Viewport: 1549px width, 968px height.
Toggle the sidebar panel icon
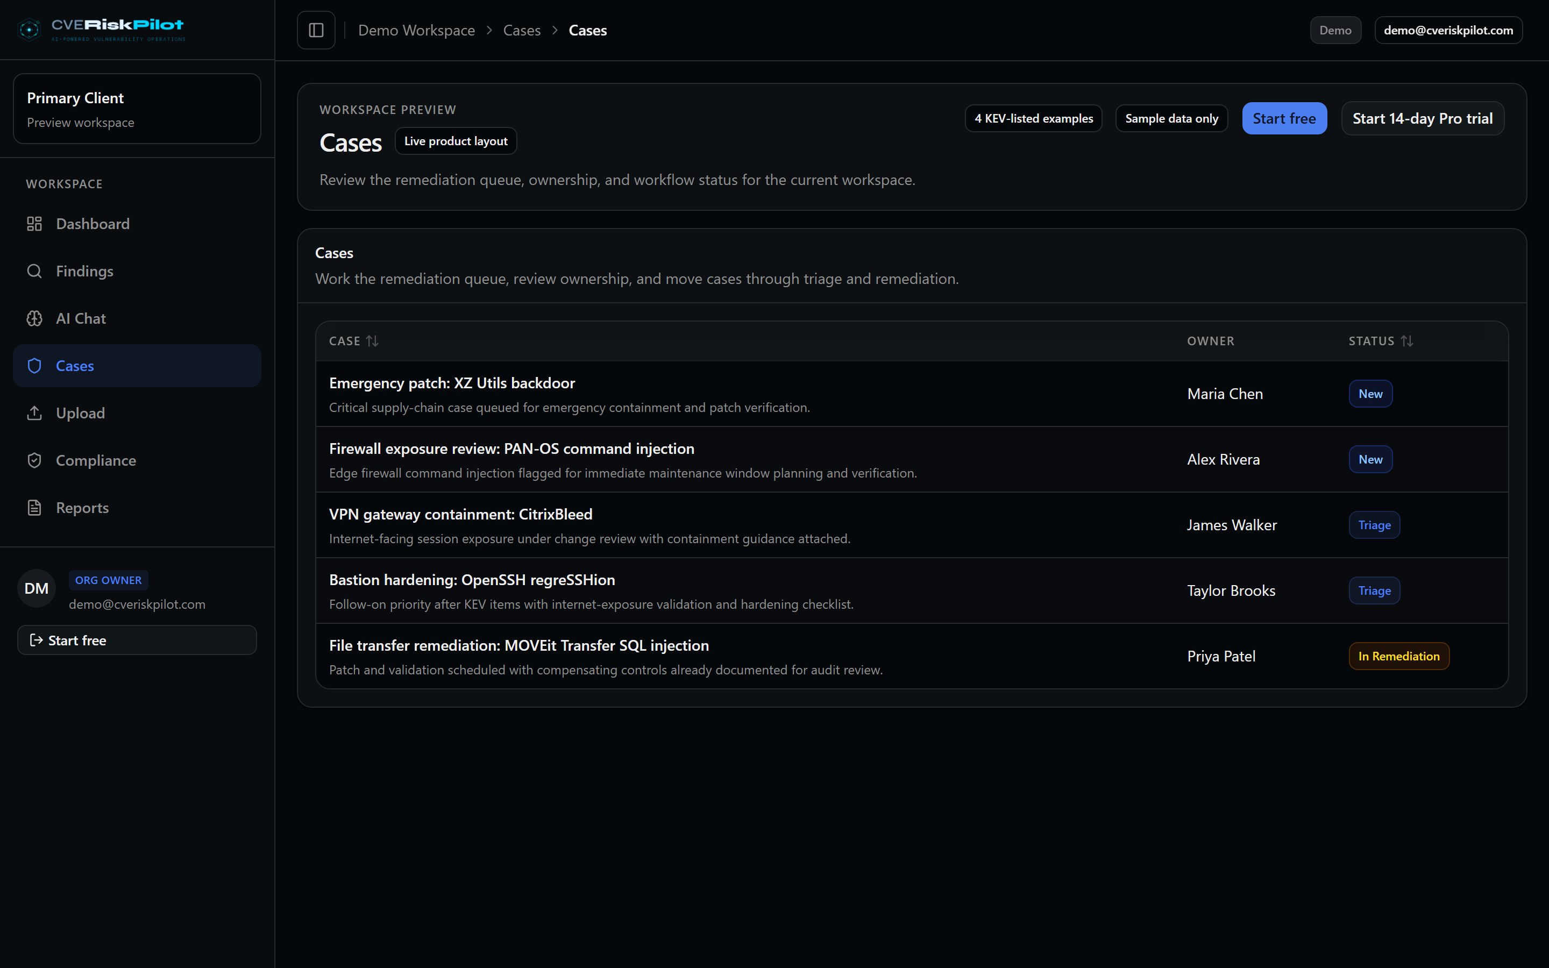(x=316, y=30)
